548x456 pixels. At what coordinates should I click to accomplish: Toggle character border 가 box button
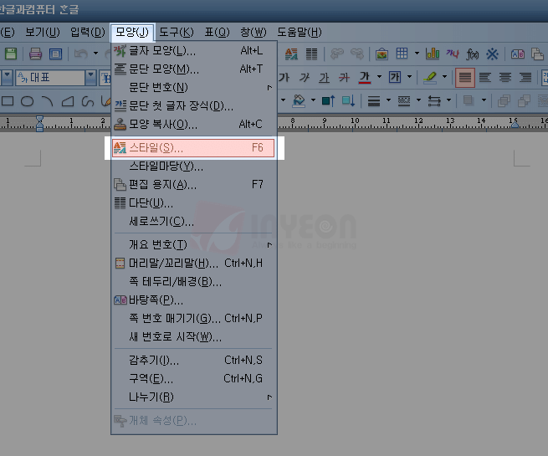point(395,77)
